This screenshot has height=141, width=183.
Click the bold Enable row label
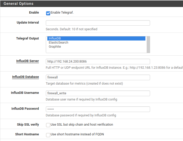point(34,13)
